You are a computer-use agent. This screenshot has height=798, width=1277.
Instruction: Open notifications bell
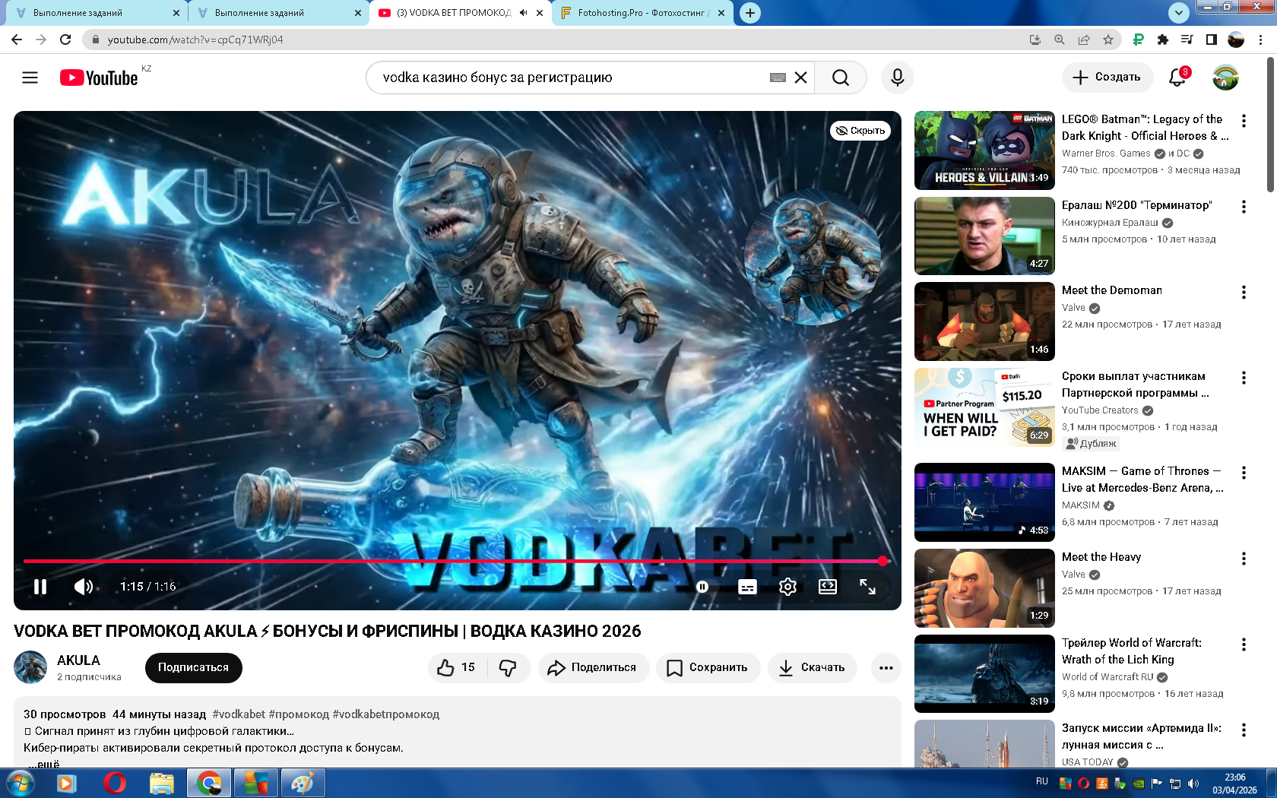point(1177,78)
